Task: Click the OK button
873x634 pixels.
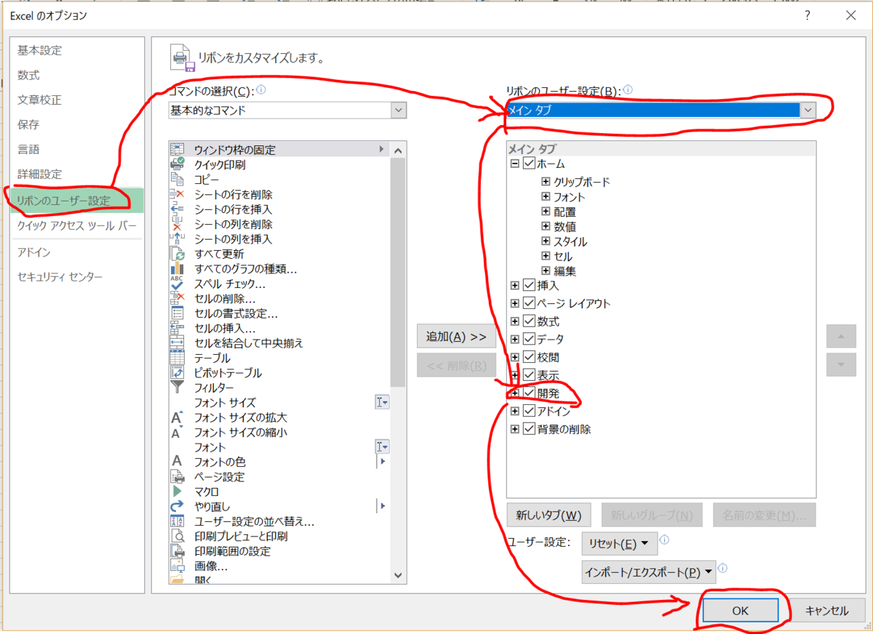Action: (740, 611)
